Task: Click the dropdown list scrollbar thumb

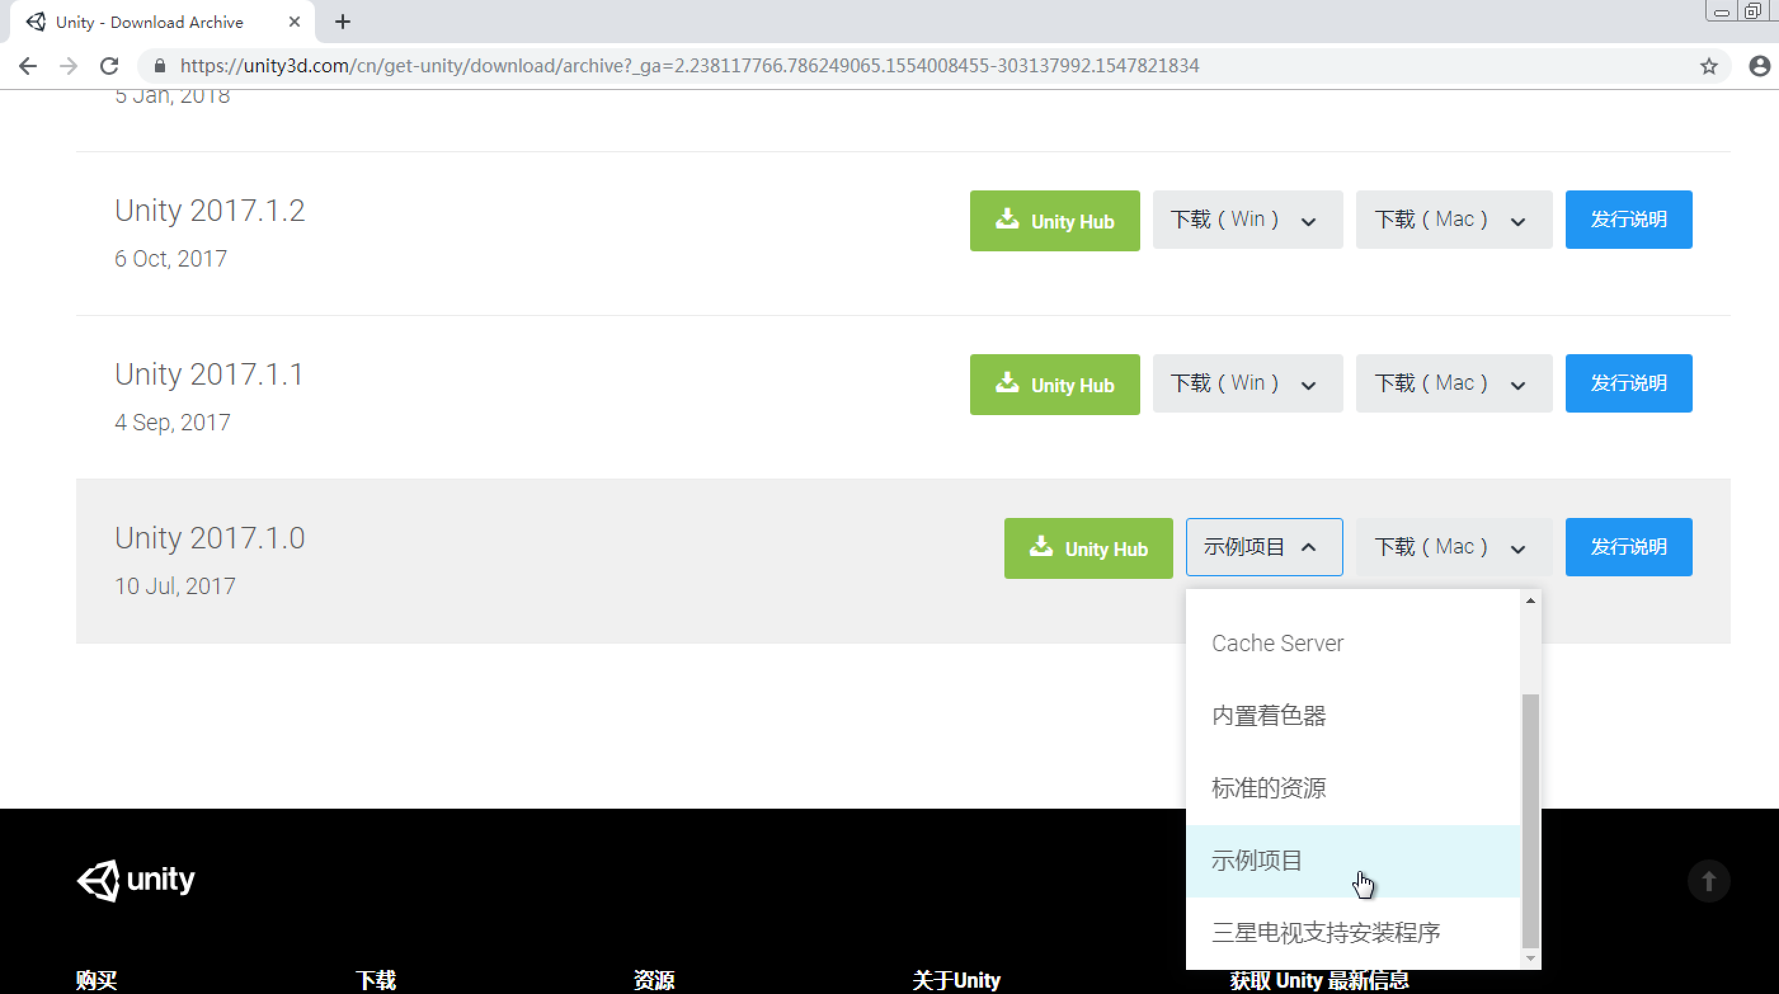Action: tap(1530, 821)
